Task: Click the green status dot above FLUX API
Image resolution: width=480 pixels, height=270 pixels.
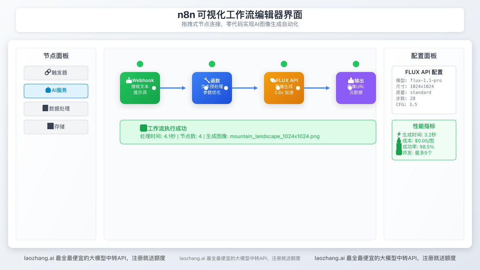Action: (284, 64)
